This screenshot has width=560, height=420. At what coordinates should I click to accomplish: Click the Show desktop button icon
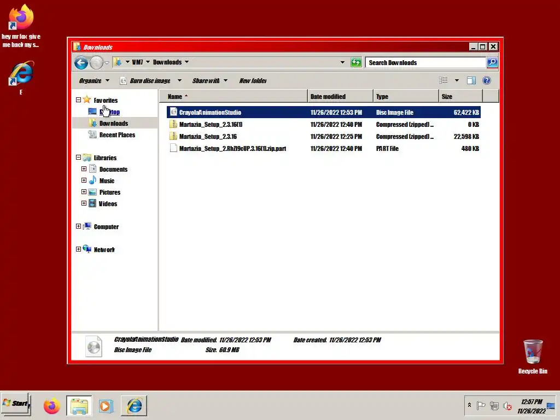tap(551, 406)
